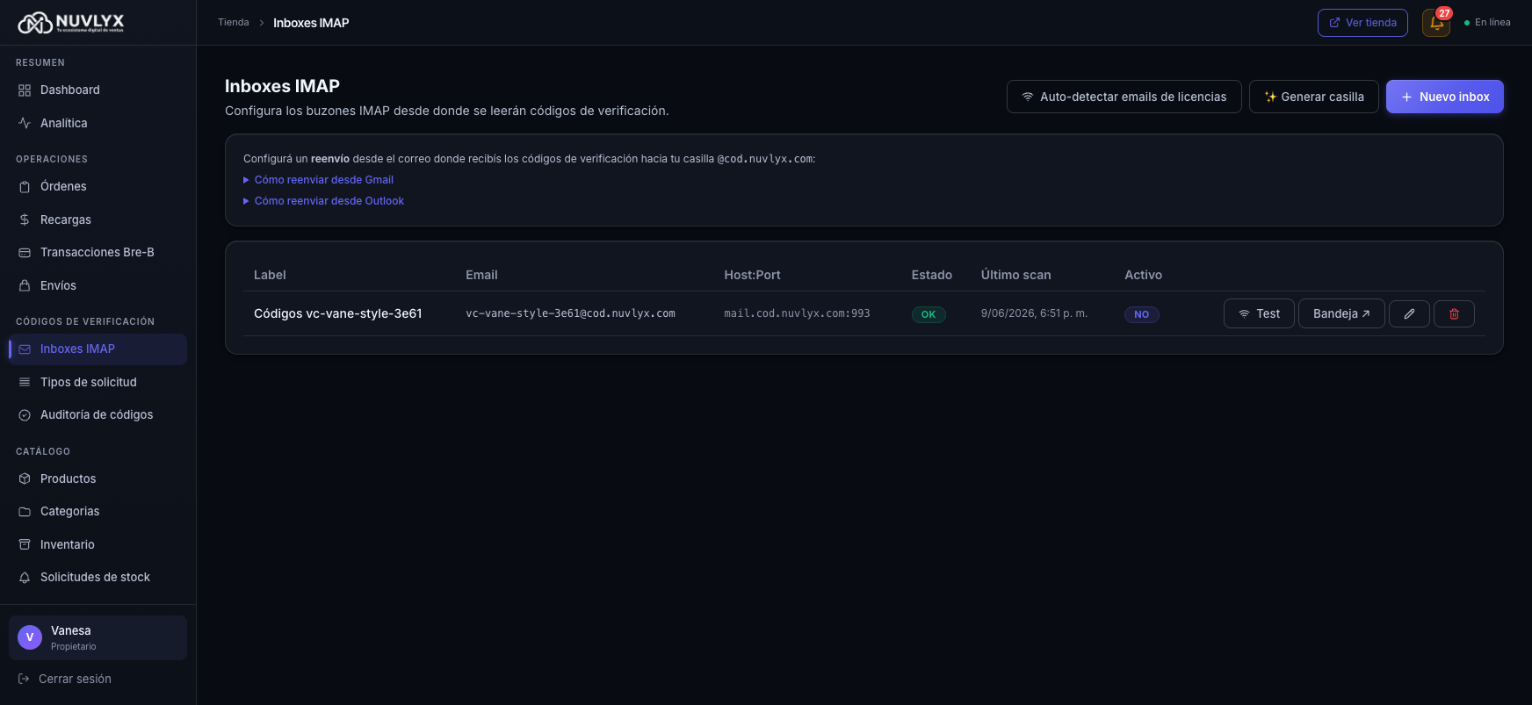Open notifications bell with 27 badge

(1436, 23)
